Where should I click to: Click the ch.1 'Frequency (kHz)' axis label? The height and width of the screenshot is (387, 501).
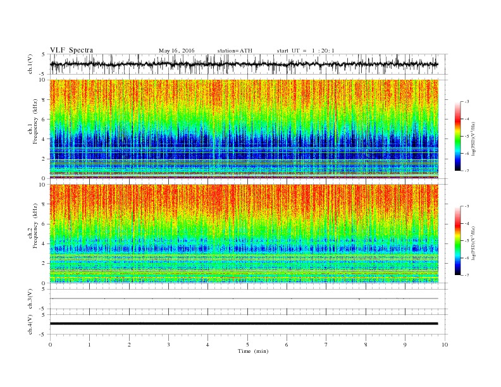pos(36,121)
